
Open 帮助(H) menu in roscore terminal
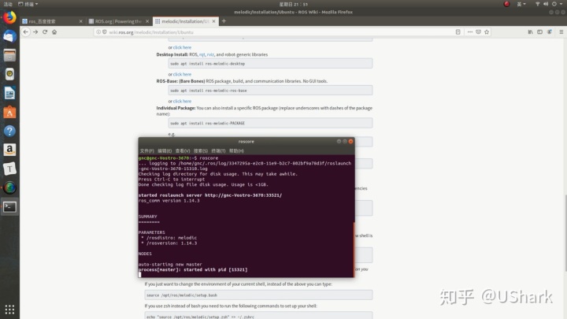tap(236, 150)
